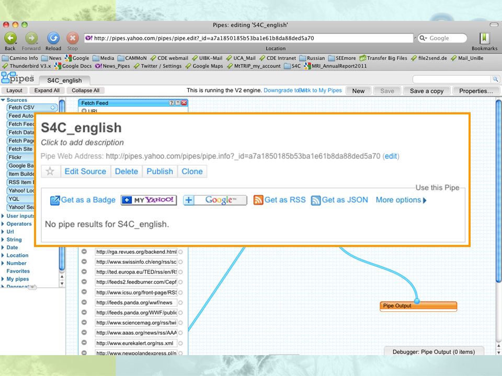Viewport: 502px width, 376px height.
Task: Click the Expand All button
Action: pos(47,90)
